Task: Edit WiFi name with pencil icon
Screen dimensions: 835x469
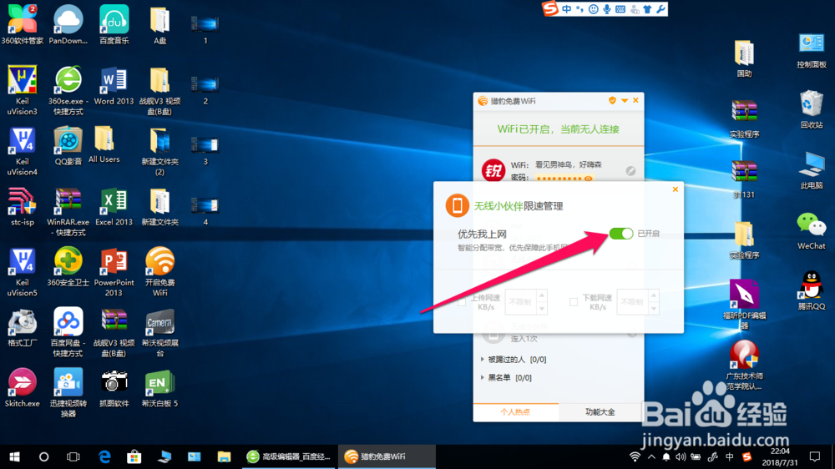Action: tap(630, 171)
